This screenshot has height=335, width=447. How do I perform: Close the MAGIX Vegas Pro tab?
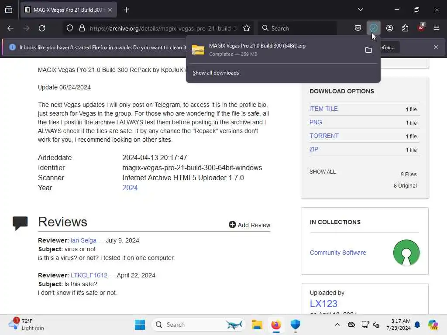pyautogui.click(x=110, y=10)
